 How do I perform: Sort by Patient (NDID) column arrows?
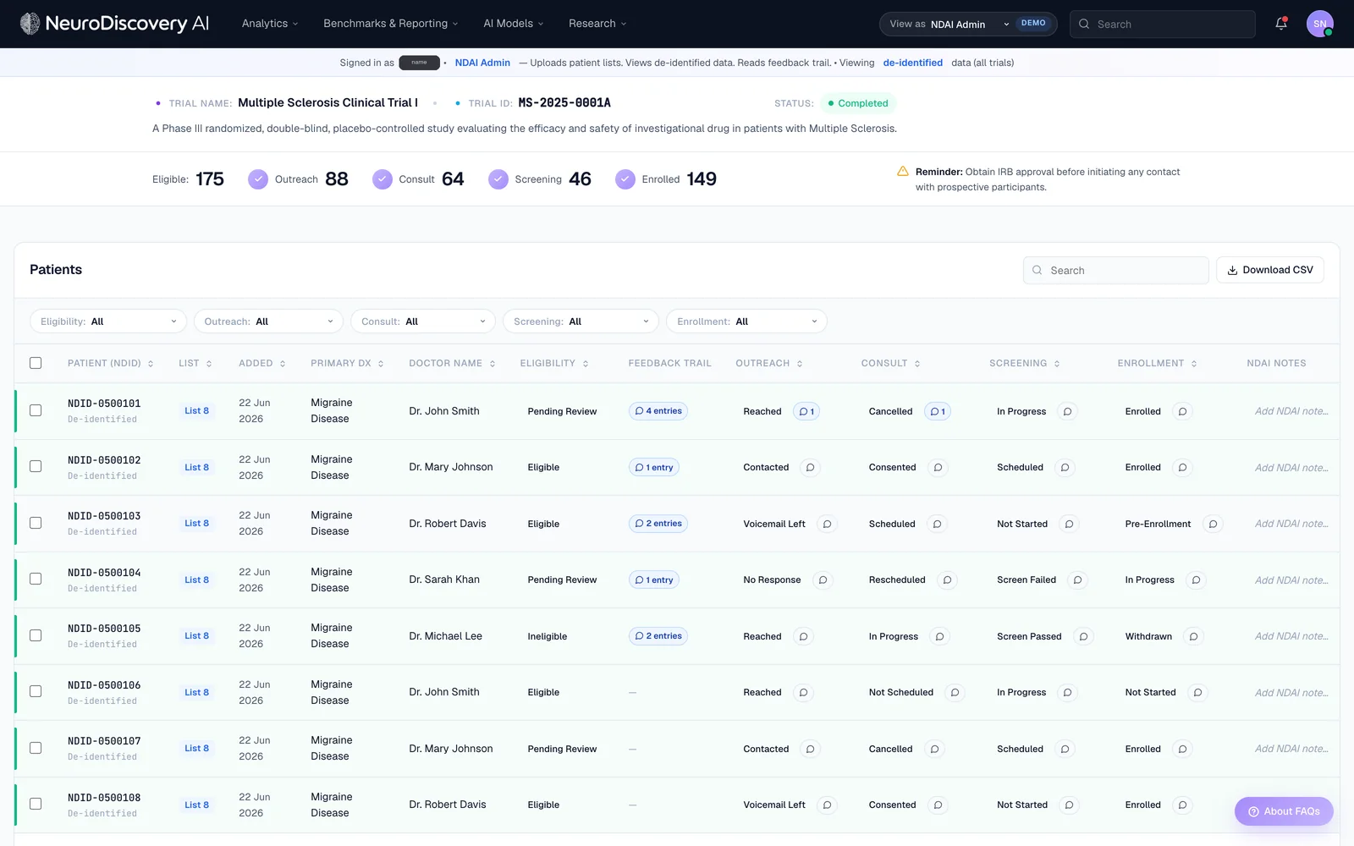point(151,364)
